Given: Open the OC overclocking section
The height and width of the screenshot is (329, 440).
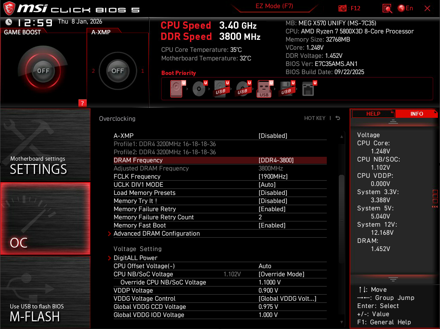Looking at the screenshot, I should coord(45,218).
